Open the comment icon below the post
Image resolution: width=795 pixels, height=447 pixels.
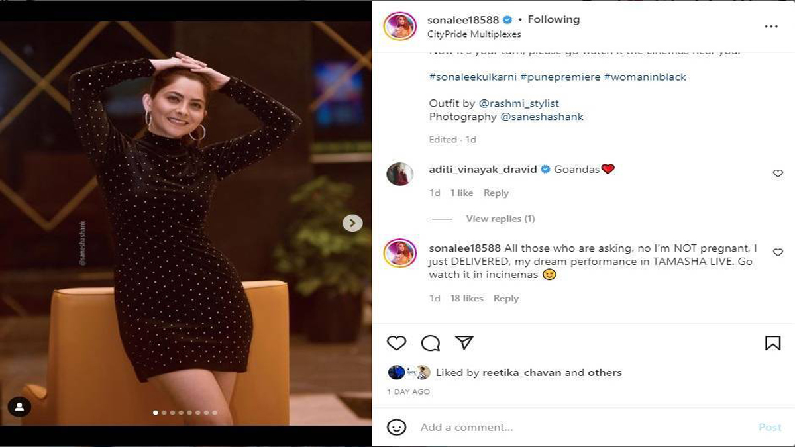tap(431, 343)
